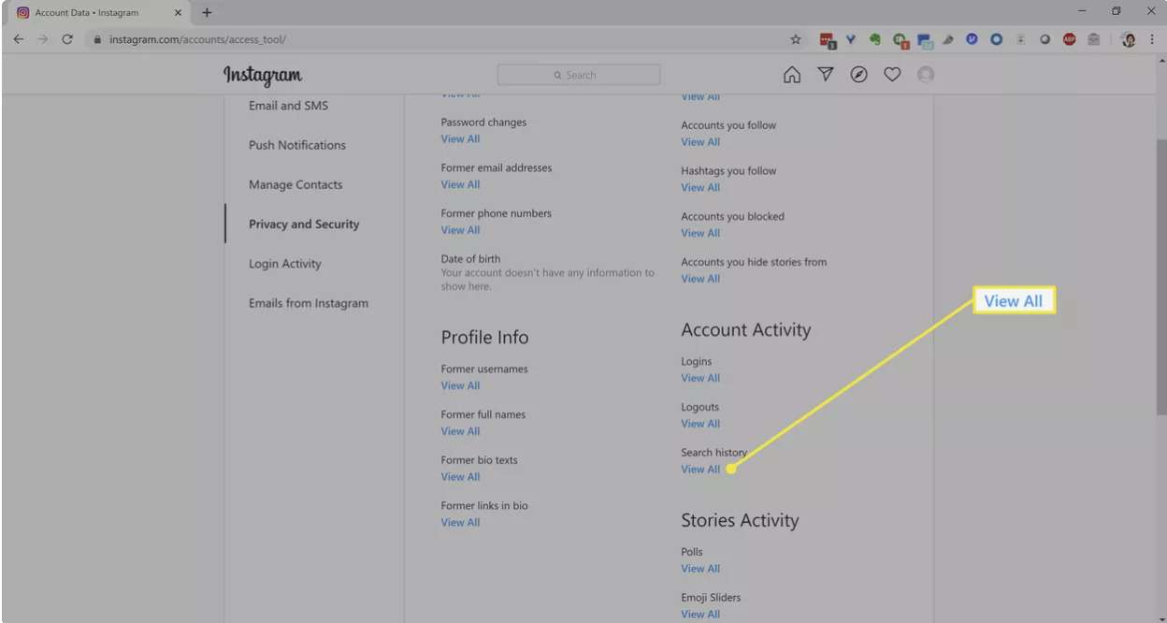
Task: Open the activity heart icon
Action: (x=892, y=75)
